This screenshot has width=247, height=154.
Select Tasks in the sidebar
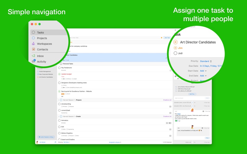pos(49,32)
